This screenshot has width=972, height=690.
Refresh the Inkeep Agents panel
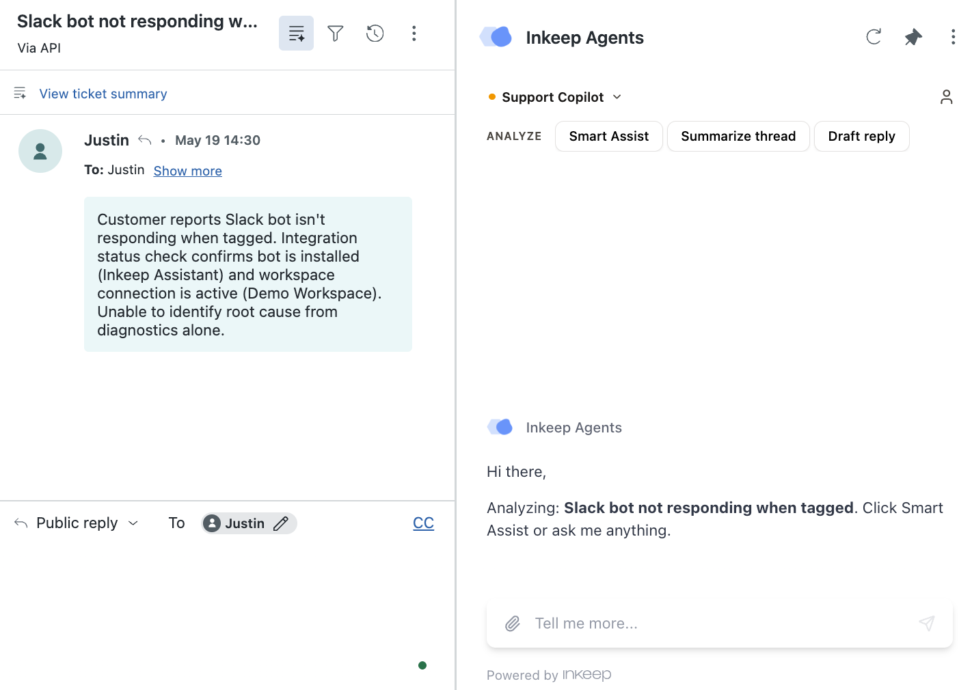pos(874,37)
